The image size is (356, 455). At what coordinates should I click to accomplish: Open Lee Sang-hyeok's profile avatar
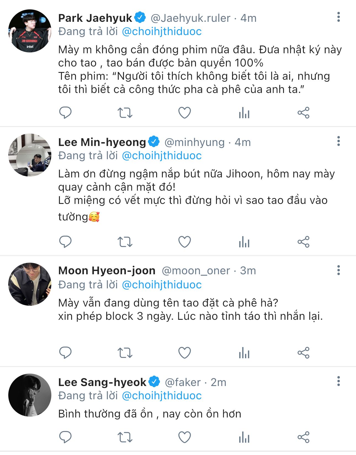click(30, 395)
